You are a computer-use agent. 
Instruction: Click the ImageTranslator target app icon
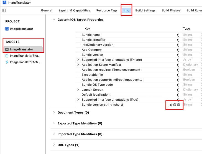click(7, 49)
